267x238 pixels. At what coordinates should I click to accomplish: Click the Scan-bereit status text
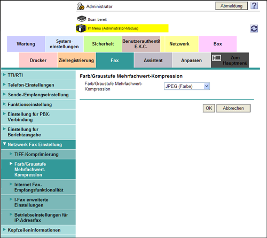(97, 19)
